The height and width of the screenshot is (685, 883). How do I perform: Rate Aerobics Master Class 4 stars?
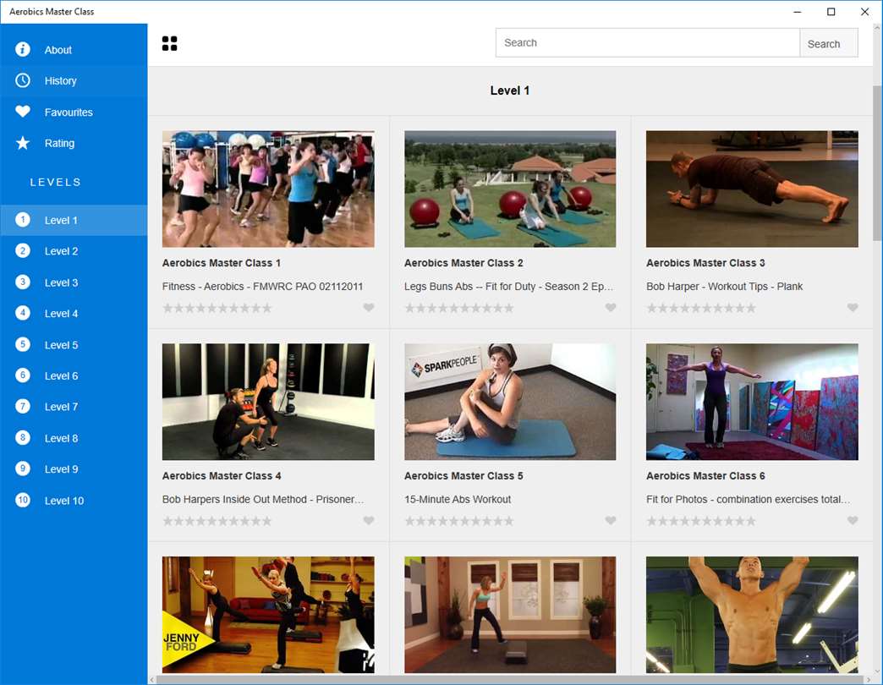217,521
